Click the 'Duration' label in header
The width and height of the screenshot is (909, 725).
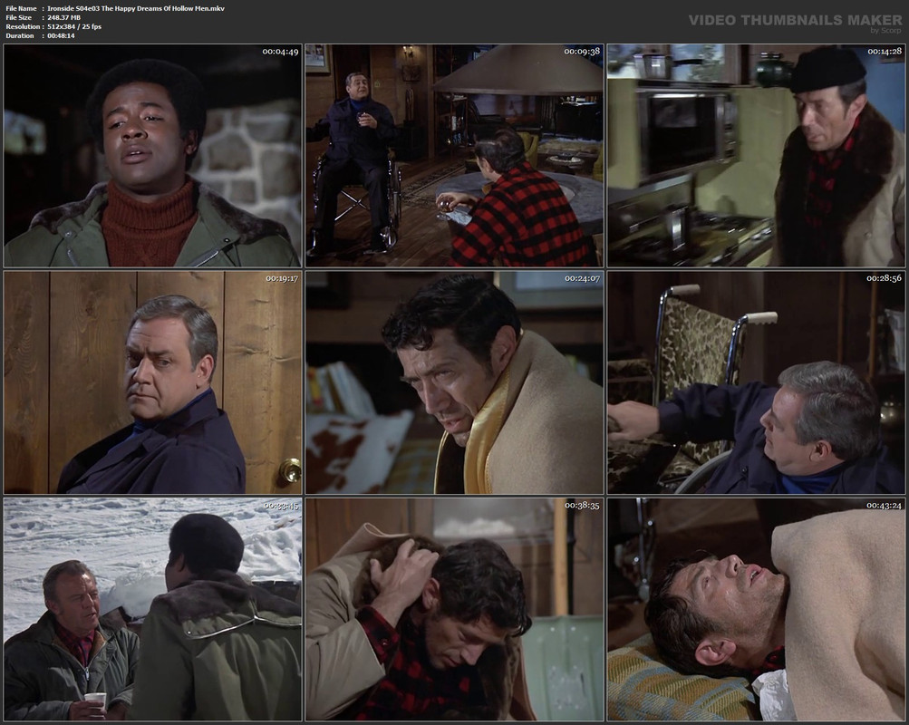[20, 36]
